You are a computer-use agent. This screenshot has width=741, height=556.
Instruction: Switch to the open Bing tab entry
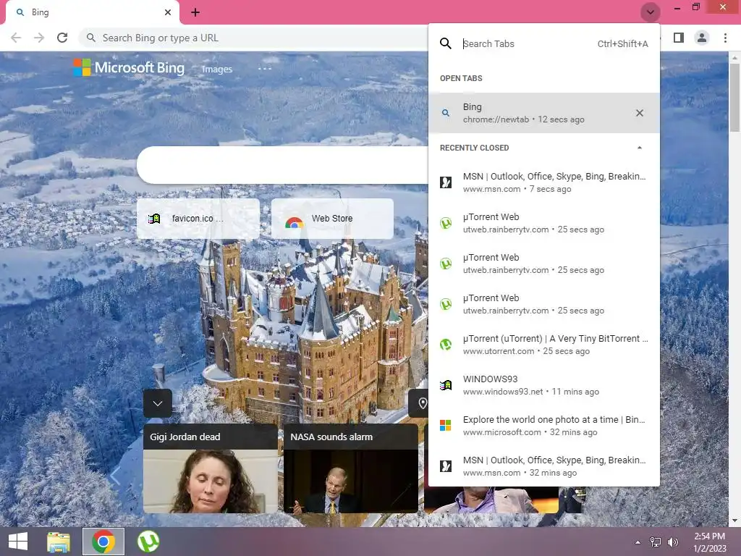[x=544, y=113]
